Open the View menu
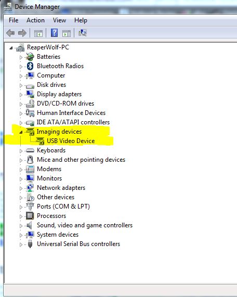237x297 pixels. coord(59,20)
